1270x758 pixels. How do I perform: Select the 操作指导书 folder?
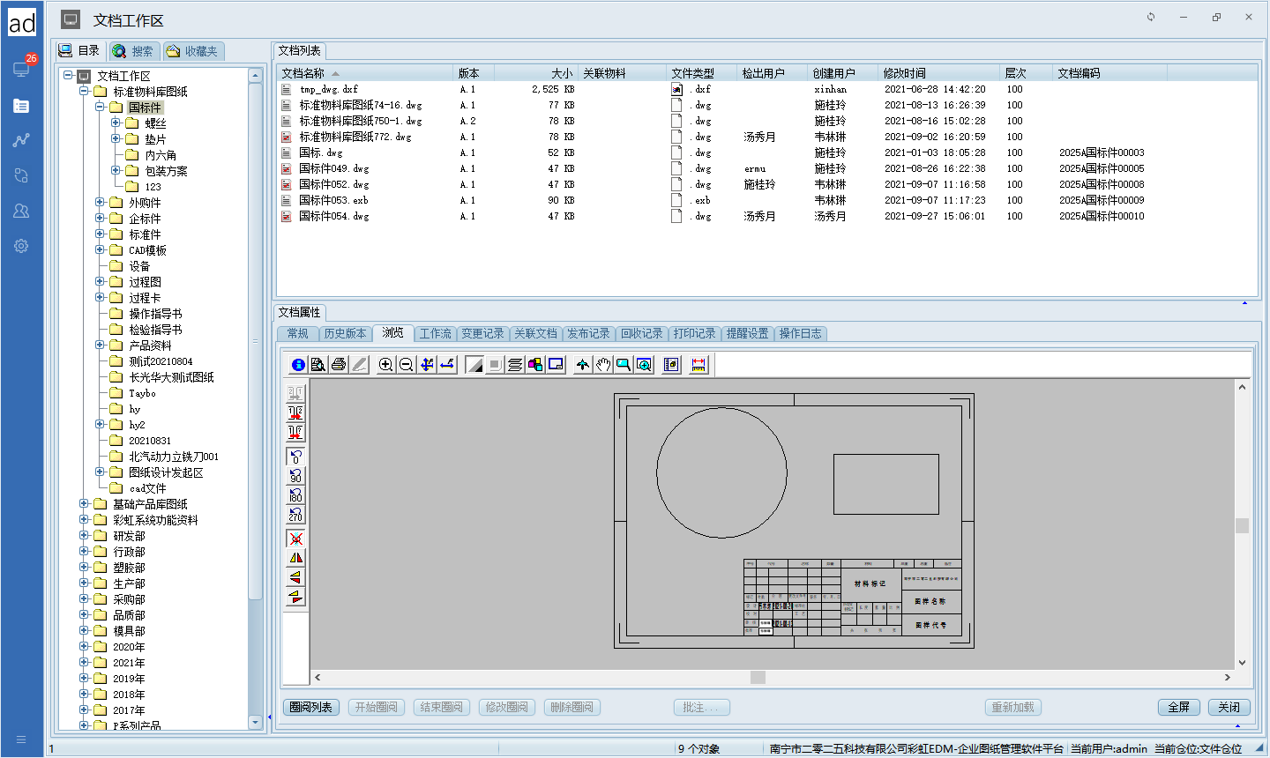coord(155,314)
